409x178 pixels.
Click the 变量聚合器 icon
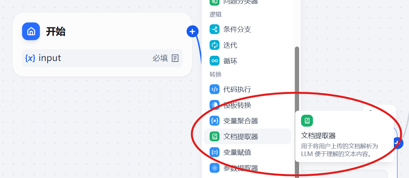coord(215,121)
